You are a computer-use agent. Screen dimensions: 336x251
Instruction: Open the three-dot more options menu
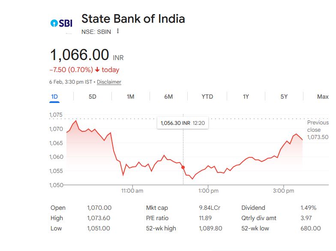(118, 31)
